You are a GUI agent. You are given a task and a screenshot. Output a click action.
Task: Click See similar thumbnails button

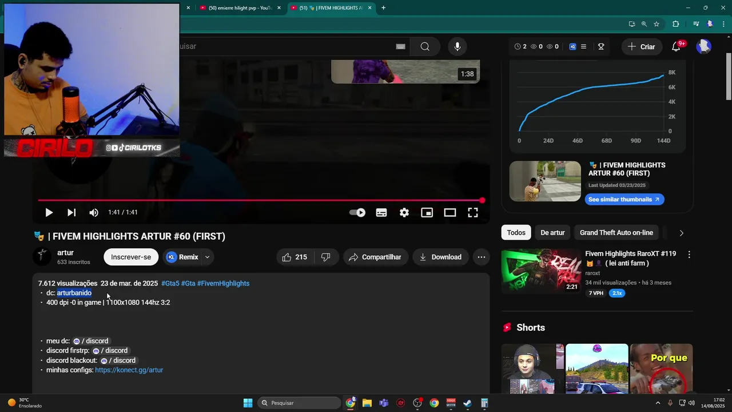pyautogui.click(x=624, y=199)
